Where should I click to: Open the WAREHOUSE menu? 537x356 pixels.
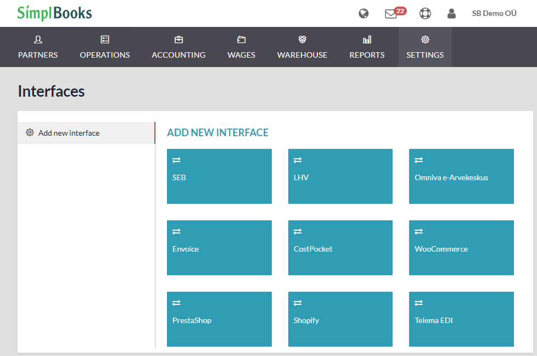pyautogui.click(x=302, y=55)
